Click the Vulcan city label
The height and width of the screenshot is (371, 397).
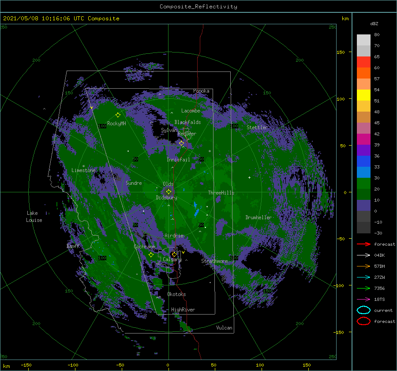click(x=224, y=328)
